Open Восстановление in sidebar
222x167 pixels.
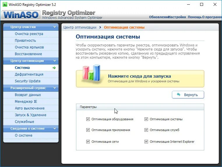[31, 54]
